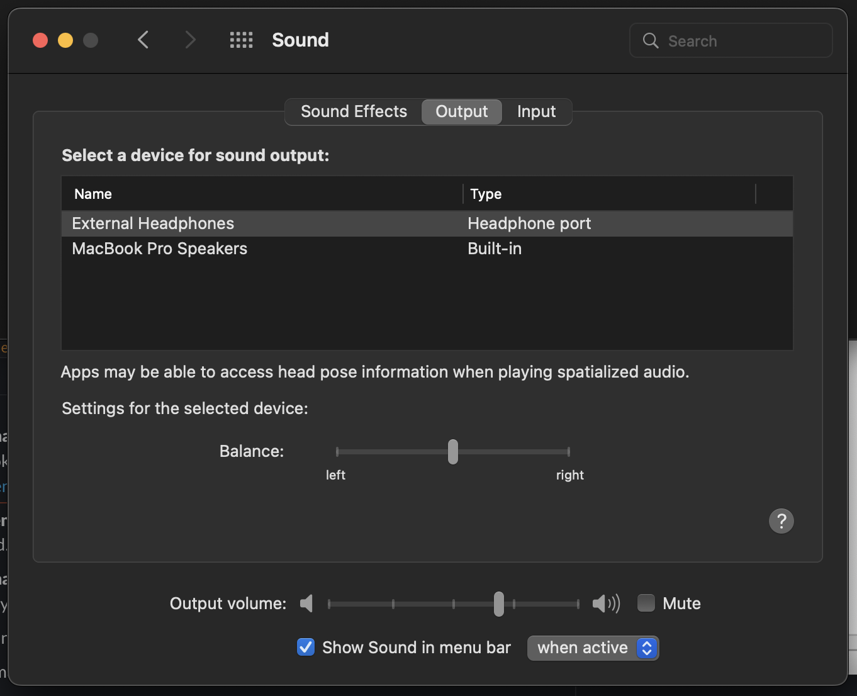Click the 'Headphone port' type cell
This screenshot has width=857, height=696.
tap(529, 223)
